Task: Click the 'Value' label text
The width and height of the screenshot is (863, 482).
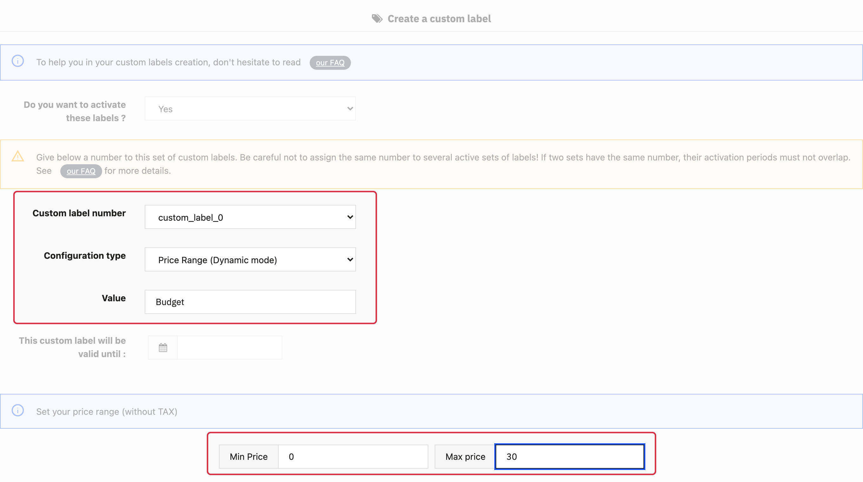Action: pos(114,298)
